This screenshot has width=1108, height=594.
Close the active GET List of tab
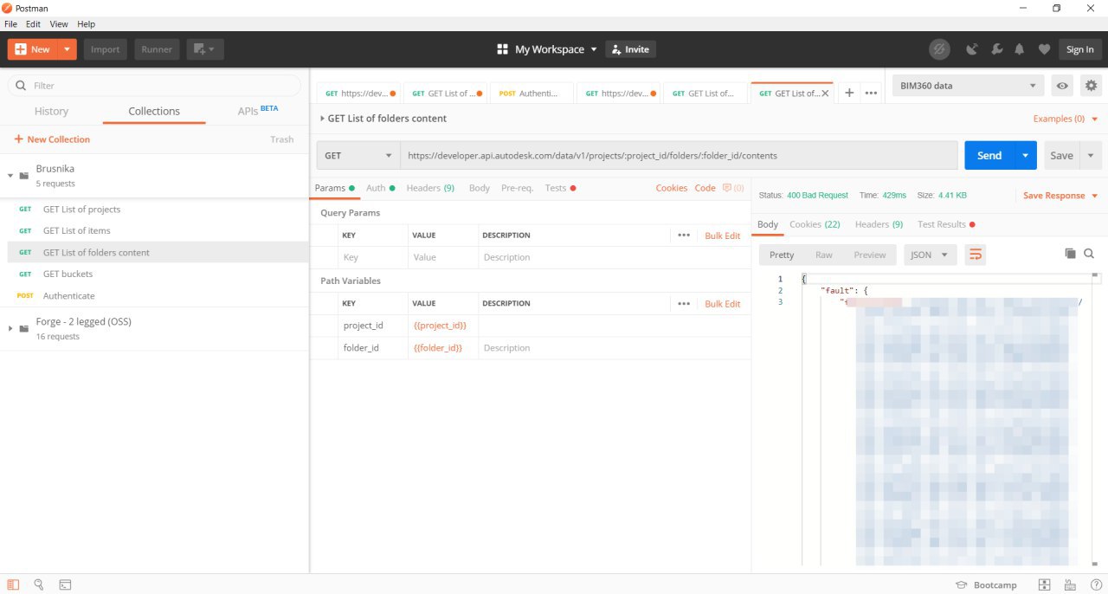tap(825, 94)
